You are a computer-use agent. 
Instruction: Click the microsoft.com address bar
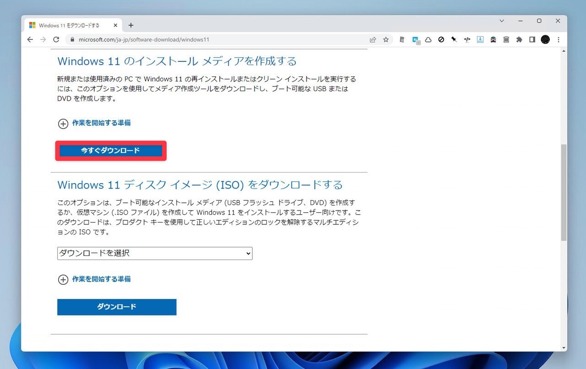pyautogui.click(x=221, y=40)
